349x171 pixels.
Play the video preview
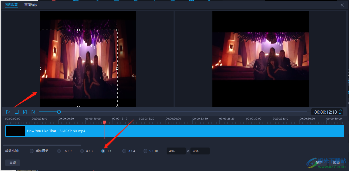pyautogui.click(x=8, y=112)
